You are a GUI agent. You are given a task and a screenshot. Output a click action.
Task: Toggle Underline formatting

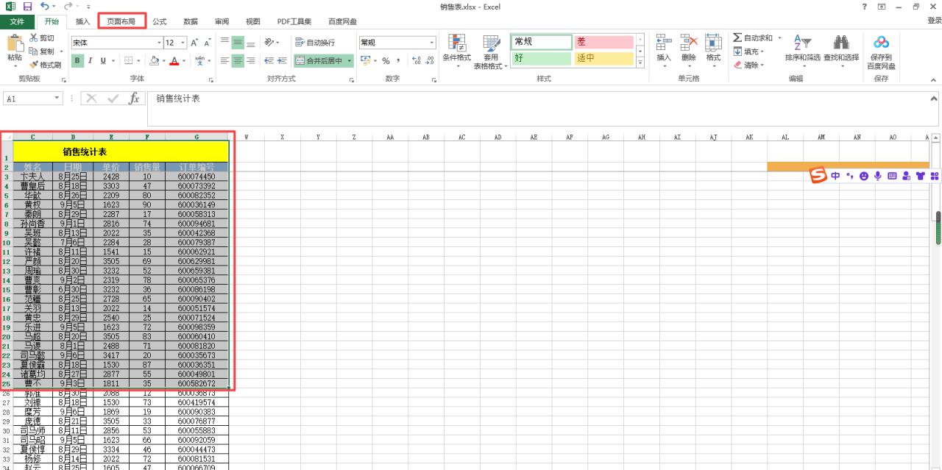pos(103,61)
